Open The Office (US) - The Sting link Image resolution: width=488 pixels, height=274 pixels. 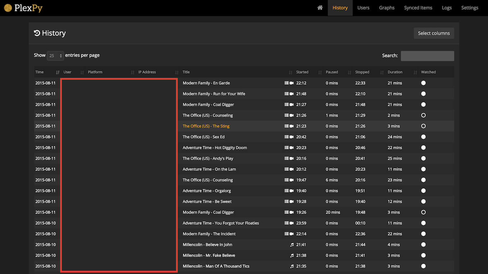(x=206, y=126)
